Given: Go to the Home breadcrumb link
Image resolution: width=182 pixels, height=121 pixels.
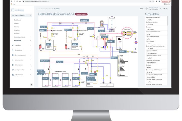Looking at the screenshot, I should pos(39,9).
